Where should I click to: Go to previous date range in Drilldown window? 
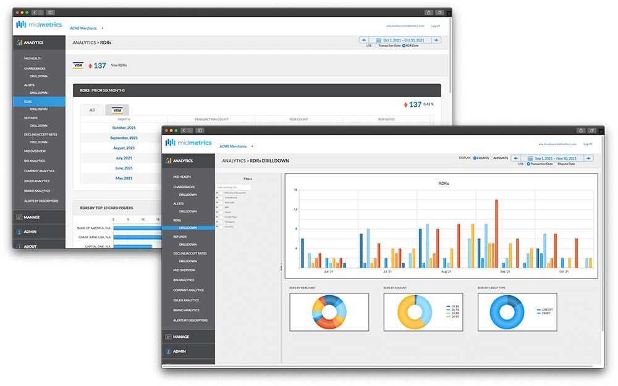coord(515,158)
